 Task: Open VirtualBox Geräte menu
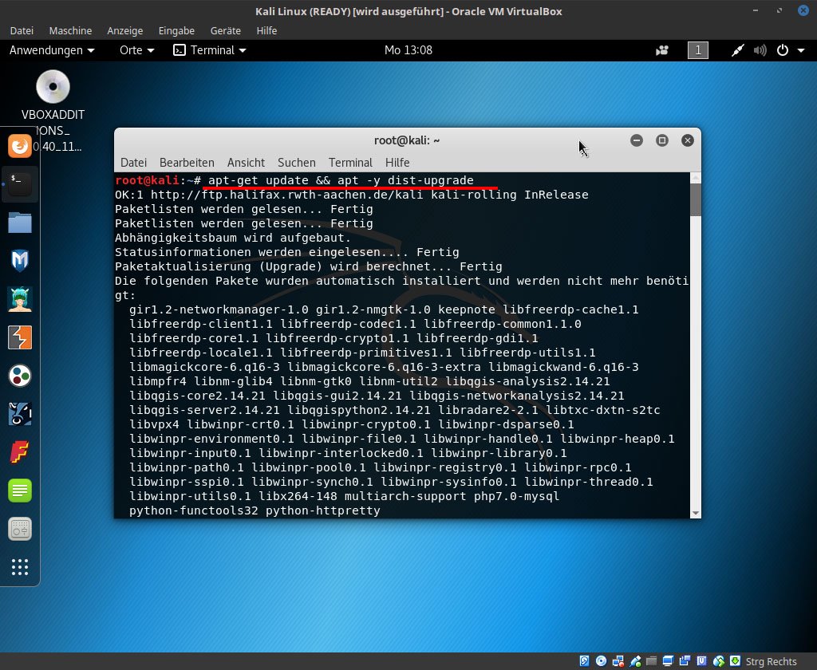click(x=226, y=31)
